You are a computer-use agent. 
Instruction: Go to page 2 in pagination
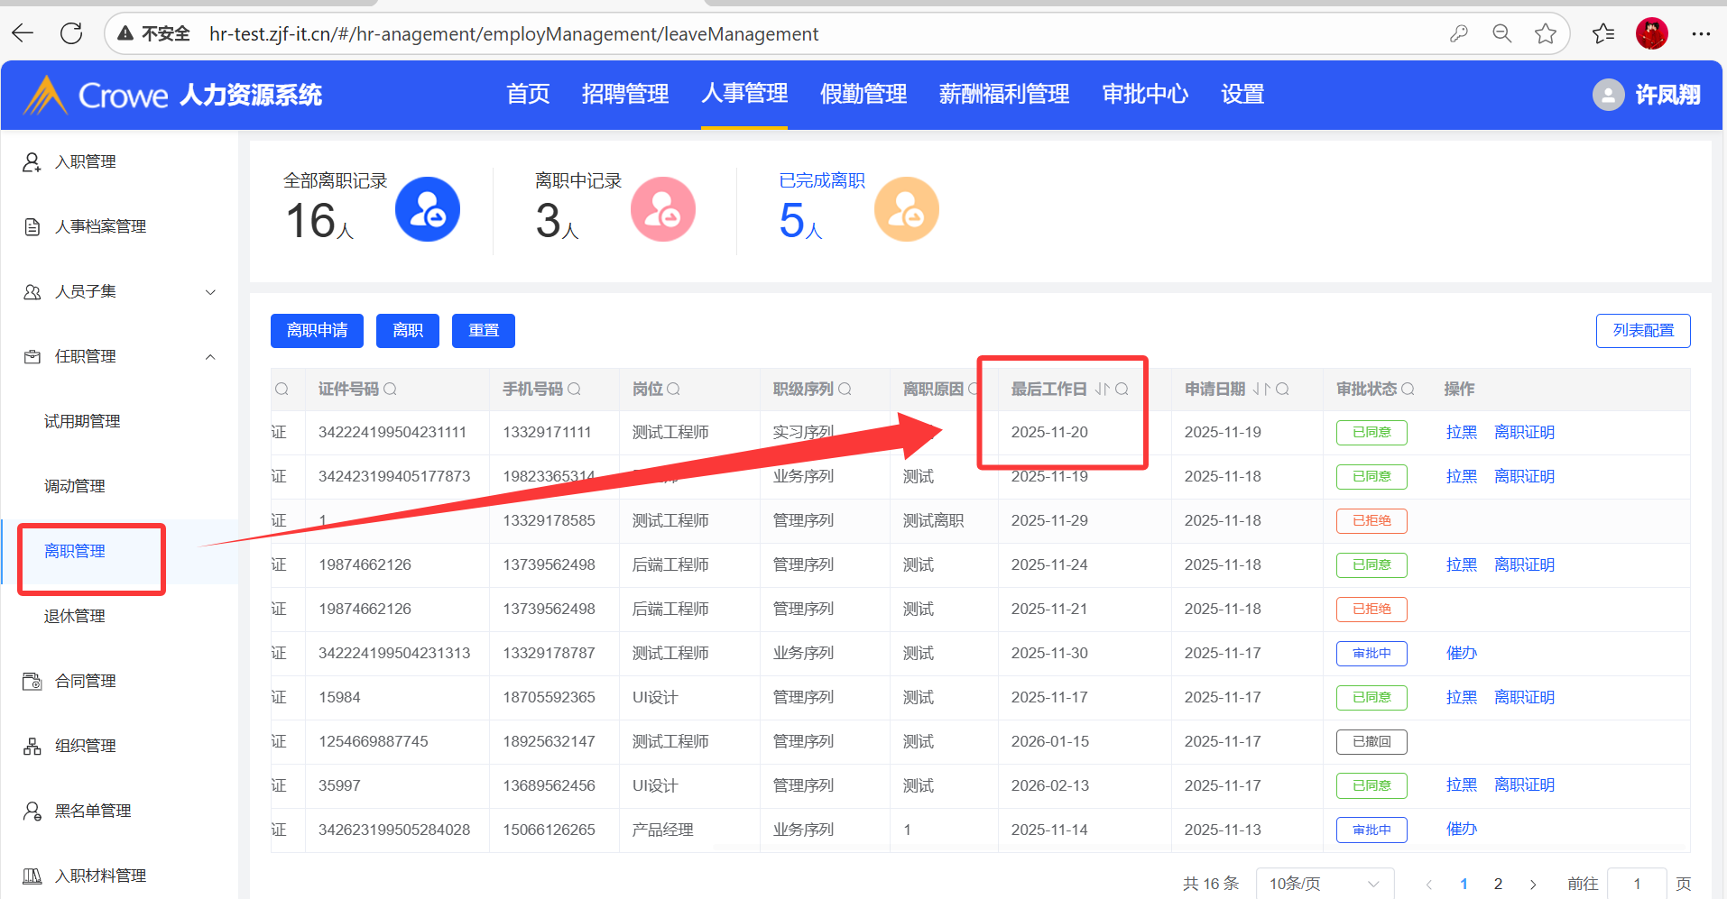click(x=1498, y=884)
